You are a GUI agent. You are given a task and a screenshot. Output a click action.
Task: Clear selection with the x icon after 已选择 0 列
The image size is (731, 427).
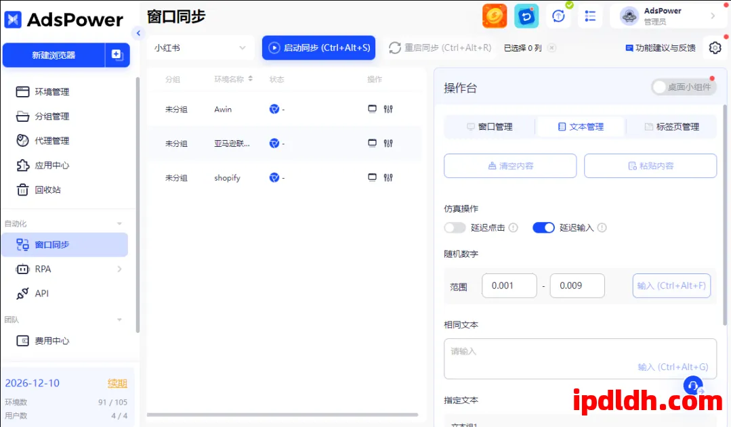pos(551,47)
